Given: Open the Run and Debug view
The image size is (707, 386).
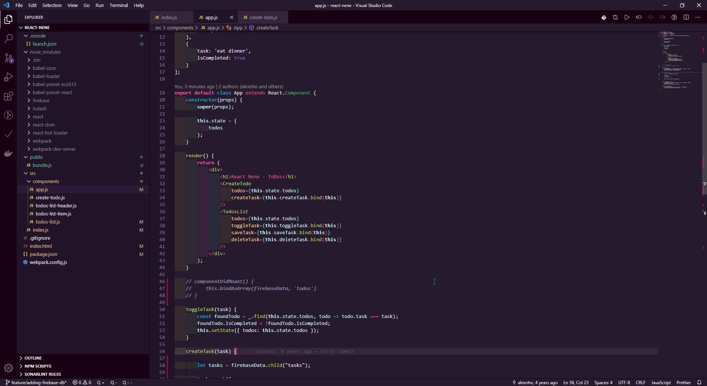Looking at the screenshot, I should [8, 77].
